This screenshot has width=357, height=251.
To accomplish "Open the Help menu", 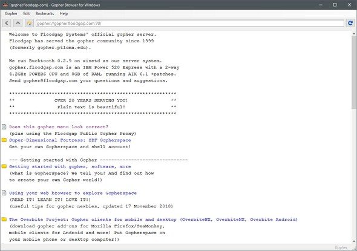I will click(x=64, y=14).
